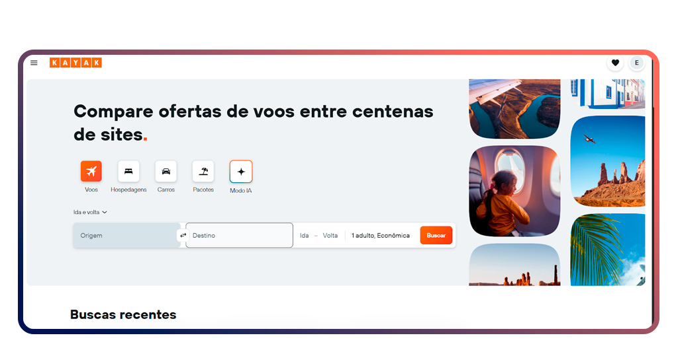Click the Compare ofertas de voos headline

(x=254, y=123)
